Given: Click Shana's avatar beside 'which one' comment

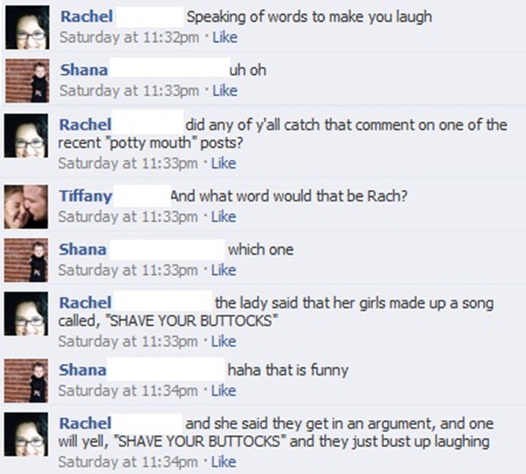Looking at the screenshot, I should [x=27, y=260].
